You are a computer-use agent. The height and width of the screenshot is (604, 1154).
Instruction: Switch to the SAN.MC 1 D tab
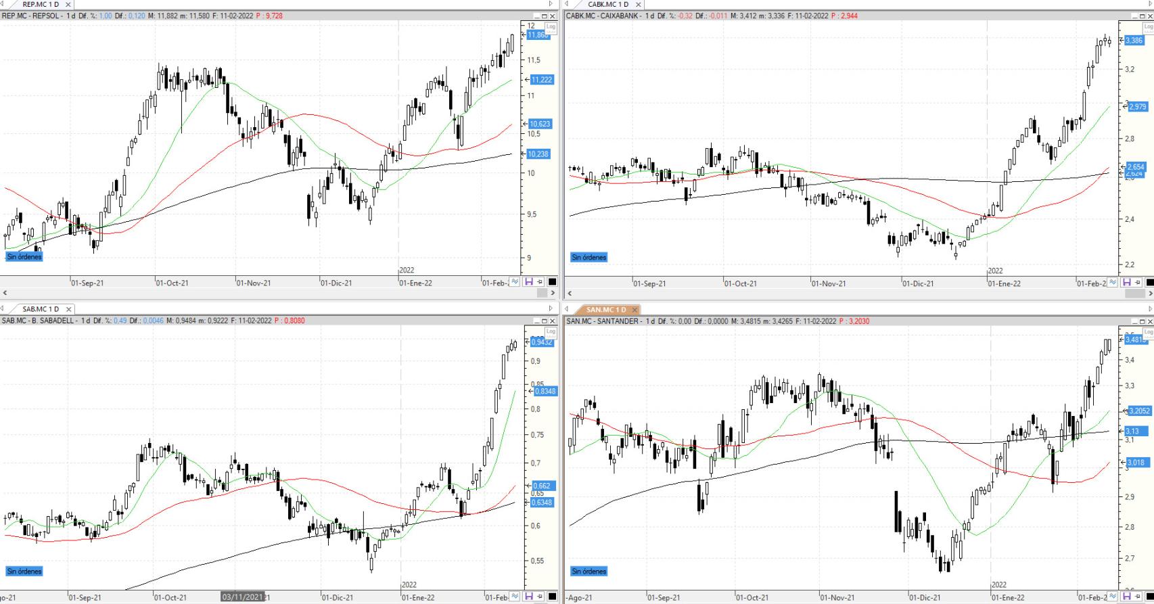606,310
